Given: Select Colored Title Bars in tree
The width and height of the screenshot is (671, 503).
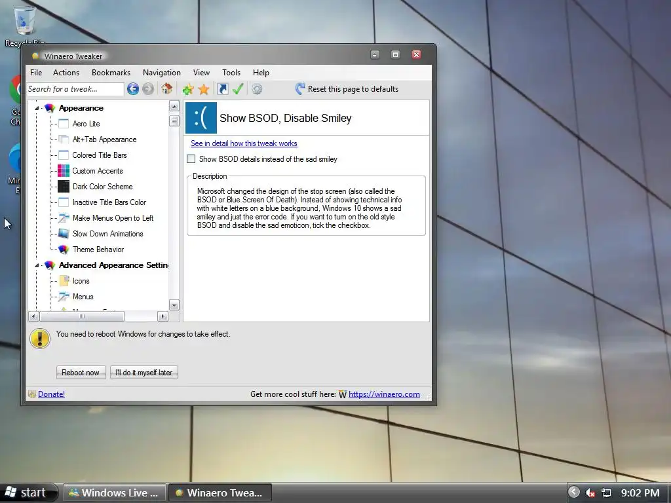Looking at the screenshot, I should pos(100,155).
